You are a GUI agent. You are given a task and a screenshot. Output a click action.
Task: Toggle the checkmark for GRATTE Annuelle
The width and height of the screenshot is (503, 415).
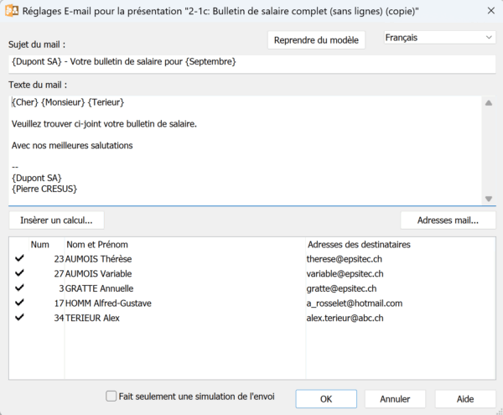(19, 288)
